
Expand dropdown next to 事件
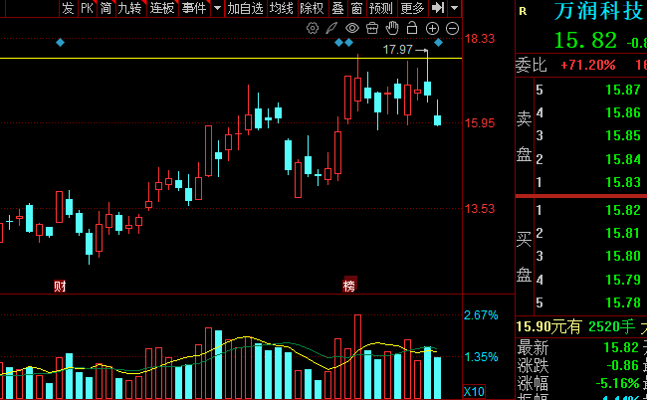pyautogui.click(x=217, y=8)
